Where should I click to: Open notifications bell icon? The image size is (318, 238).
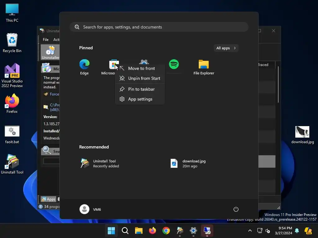pos(297,231)
